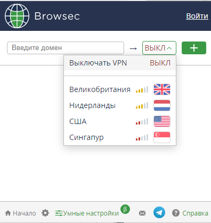The width and height of the screenshot is (211, 223).
Task: Open the email envelope icon
Action: point(142,213)
